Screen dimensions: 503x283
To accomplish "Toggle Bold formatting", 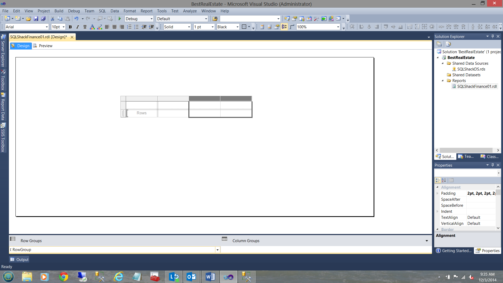I will pos(70,27).
